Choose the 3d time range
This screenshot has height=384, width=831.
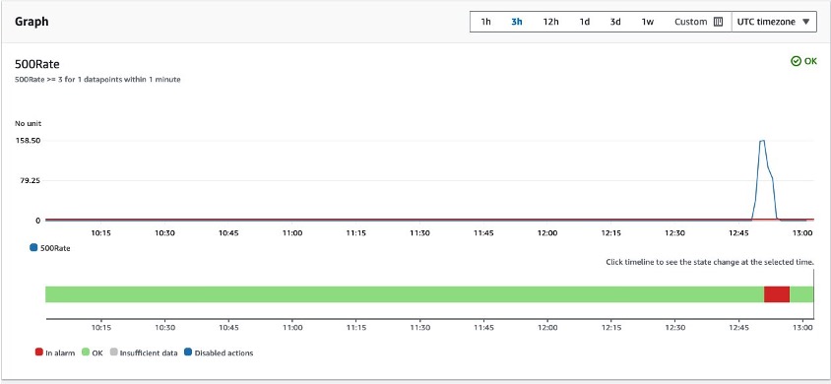pyautogui.click(x=615, y=22)
